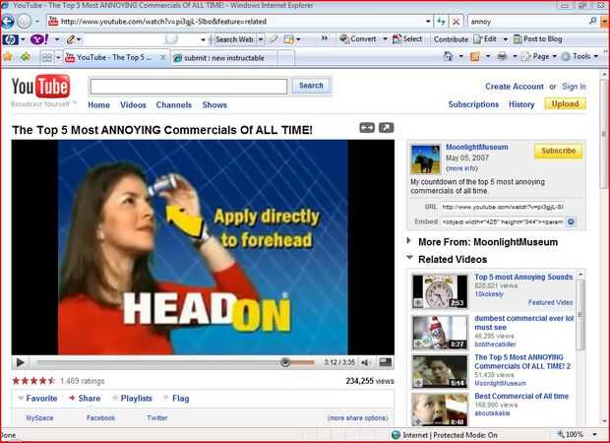This screenshot has width=610, height=443.
Task: Open the History link
Action: (x=521, y=104)
